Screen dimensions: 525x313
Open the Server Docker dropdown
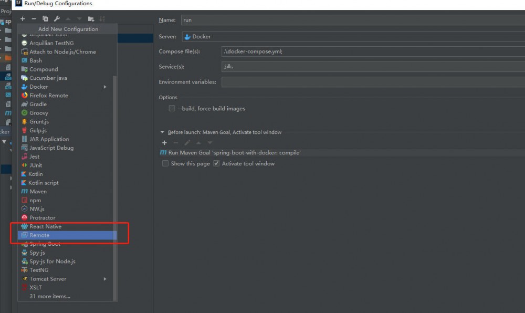pyautogui.click(x=353, y=36)
